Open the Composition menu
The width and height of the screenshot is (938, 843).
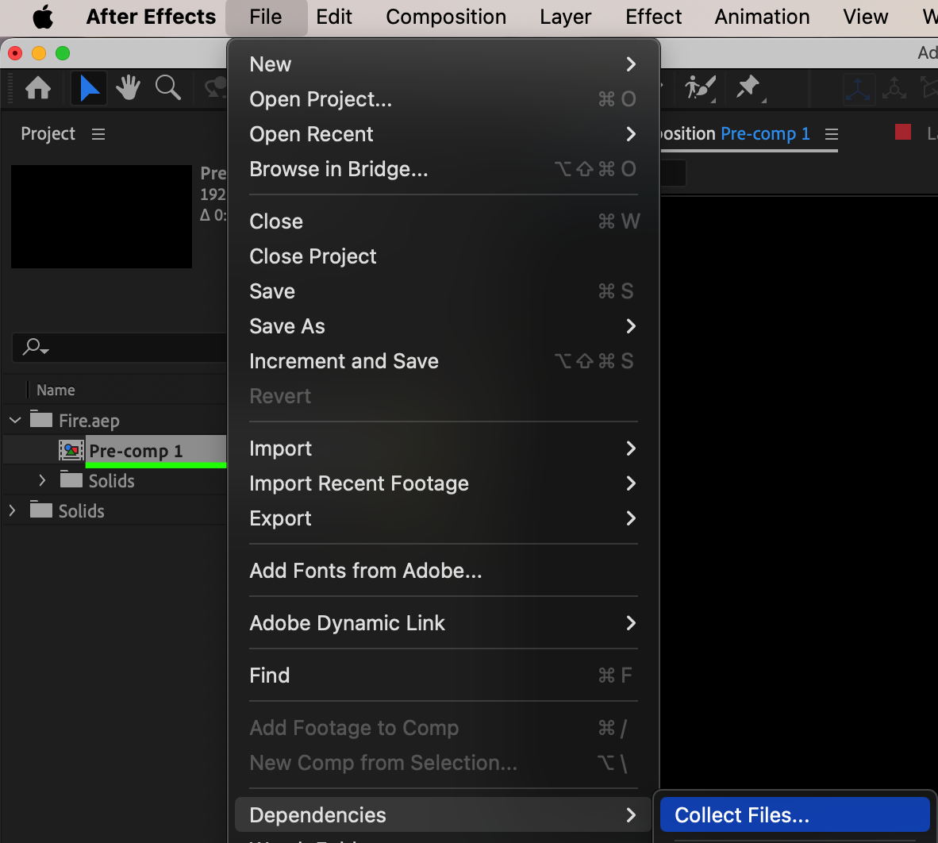tap(446, 17)
